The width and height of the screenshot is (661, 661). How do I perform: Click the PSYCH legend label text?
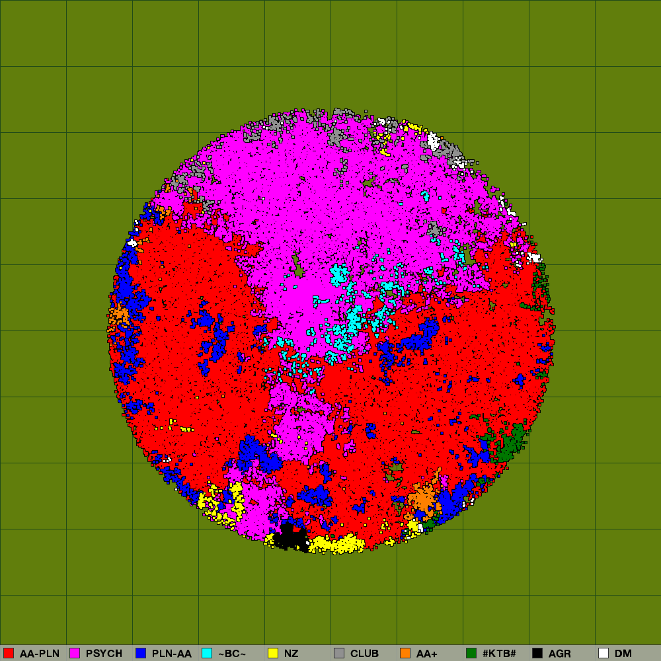(x=104, y=653)
